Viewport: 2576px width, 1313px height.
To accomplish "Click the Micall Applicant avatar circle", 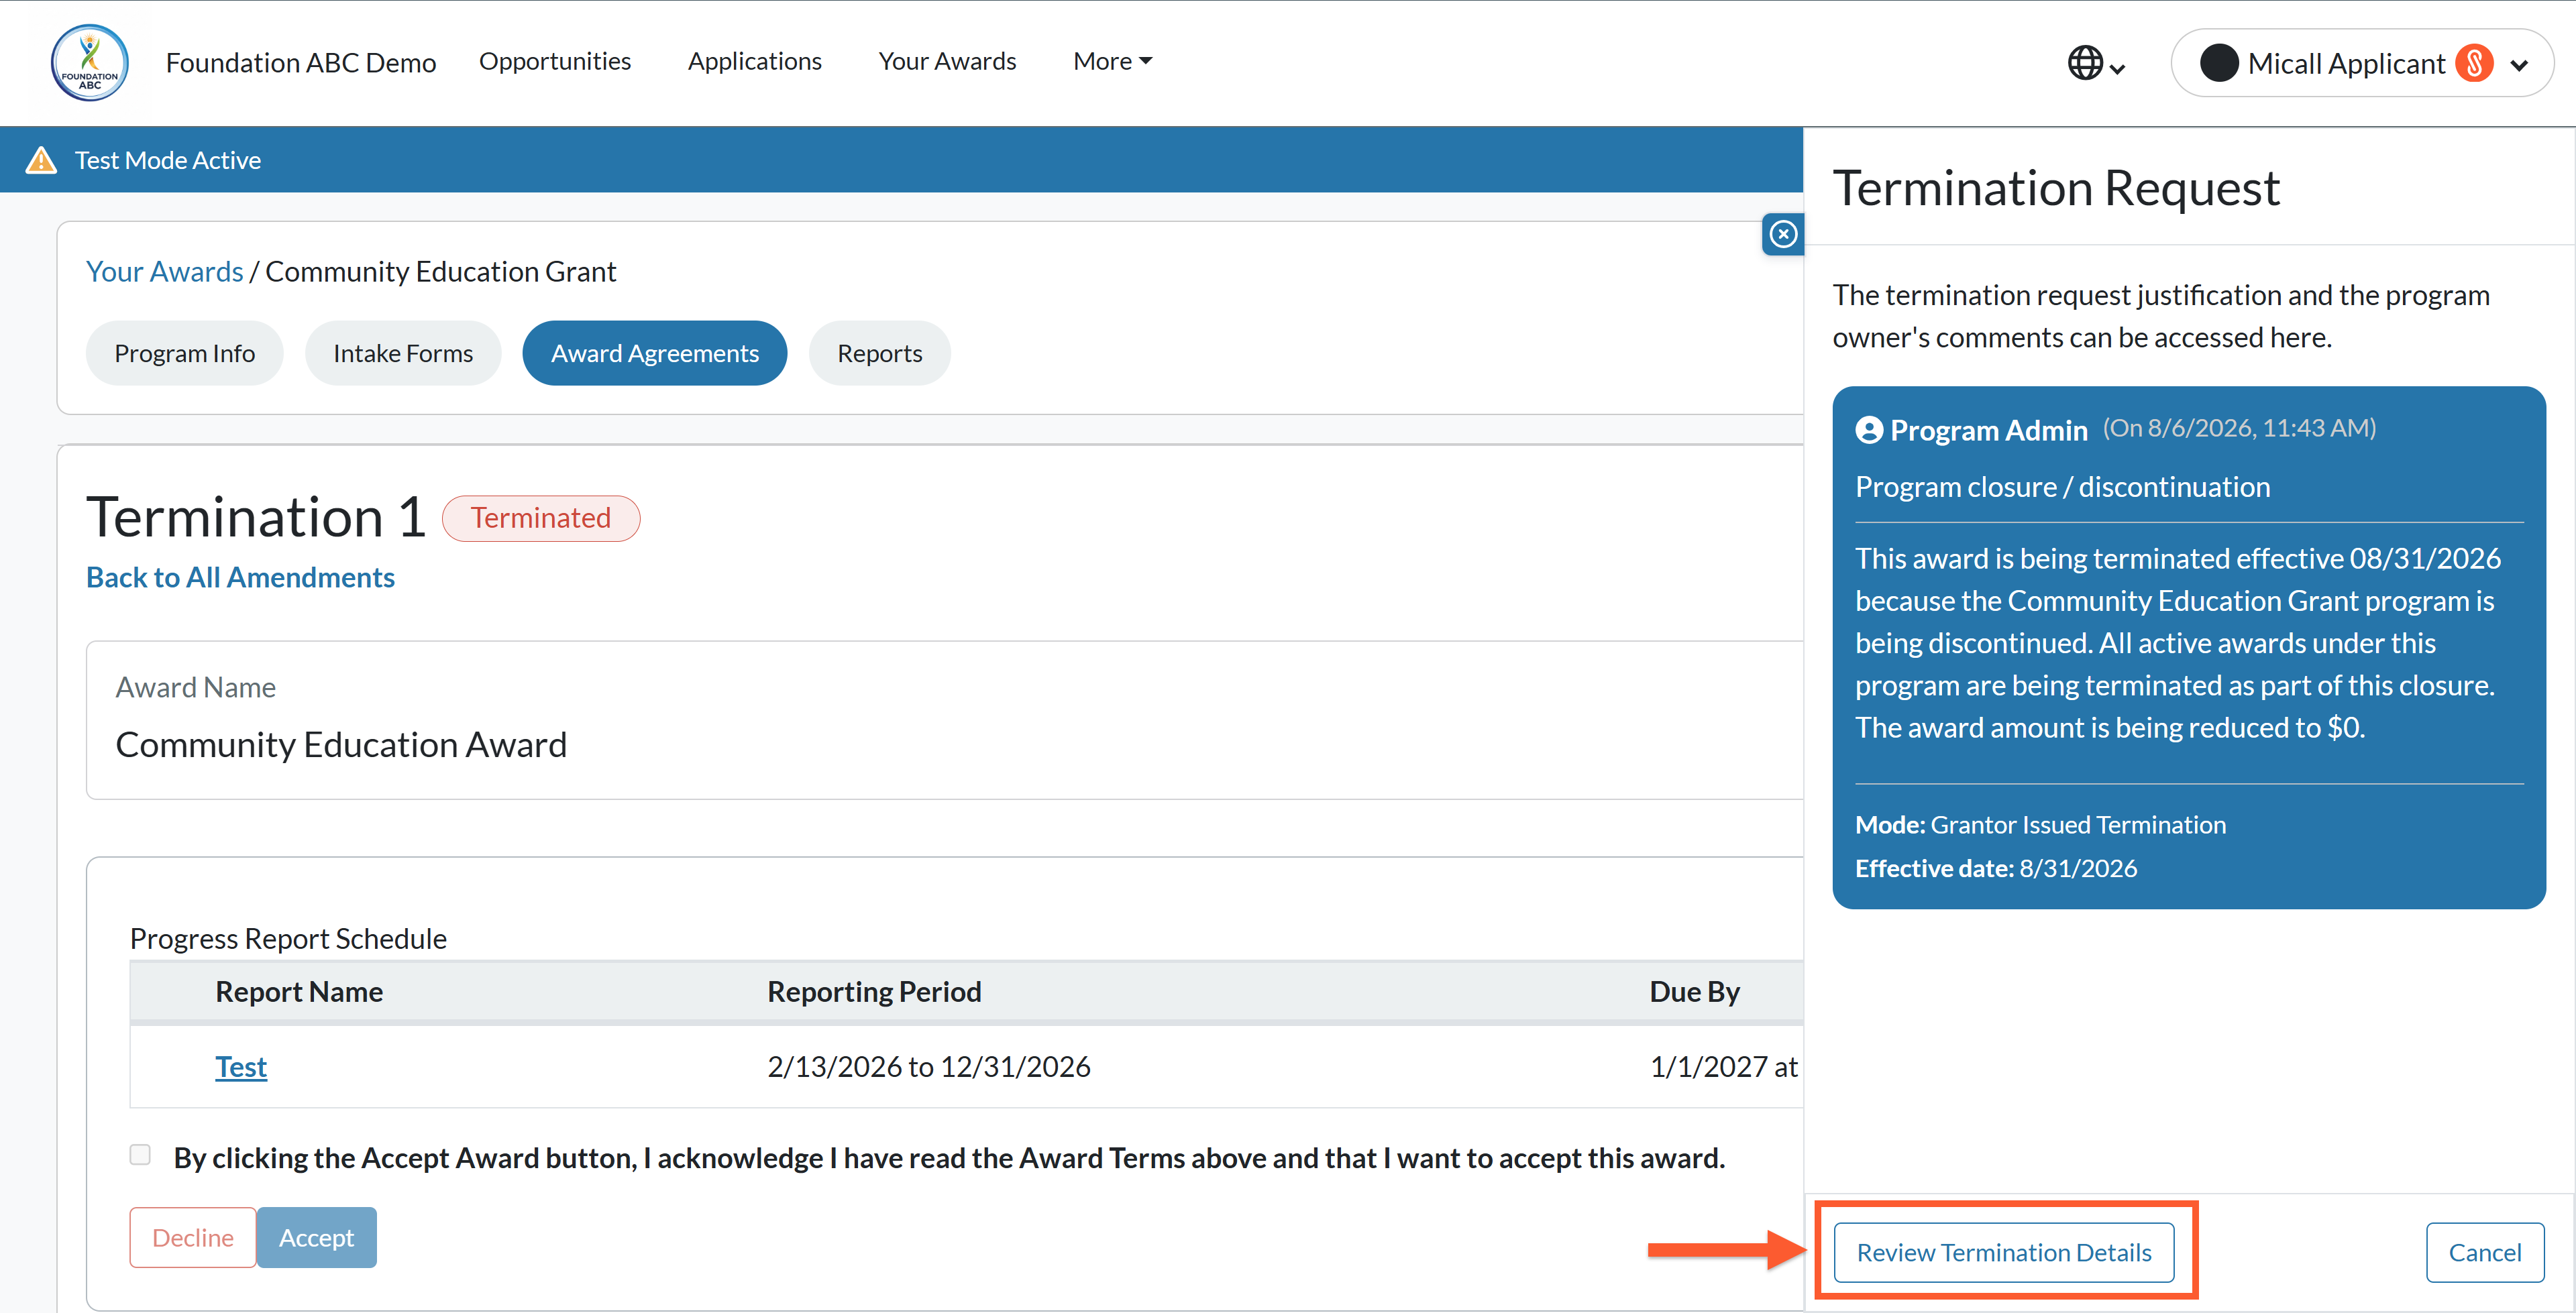I will pos(2218,63).
